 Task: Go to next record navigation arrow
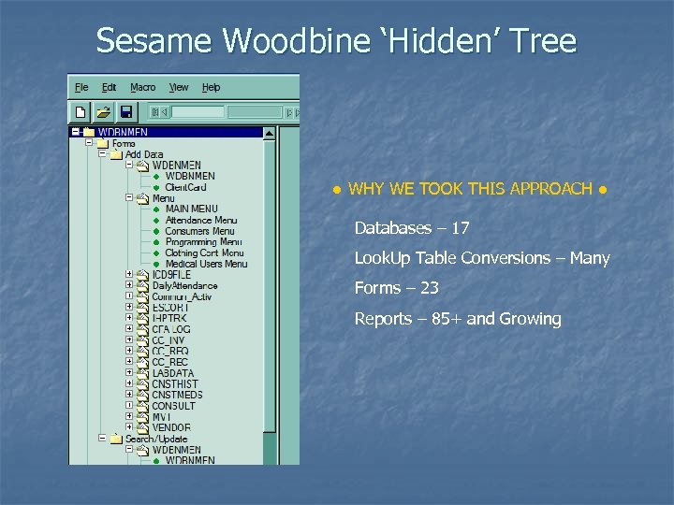[x=289, y=112]
